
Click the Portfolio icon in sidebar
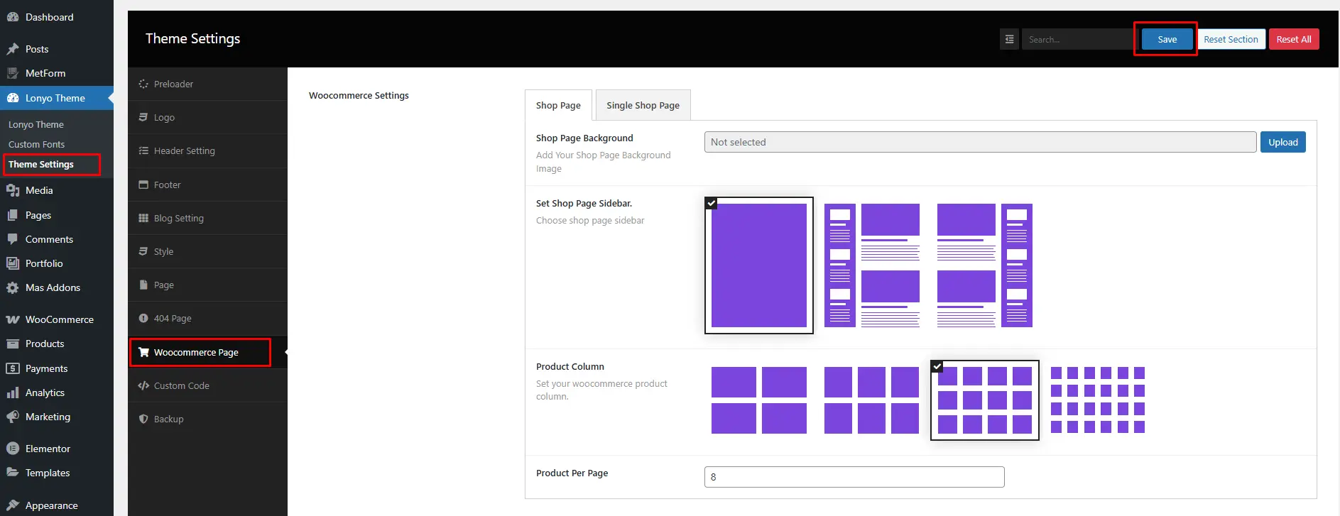(x=12, y=263)
